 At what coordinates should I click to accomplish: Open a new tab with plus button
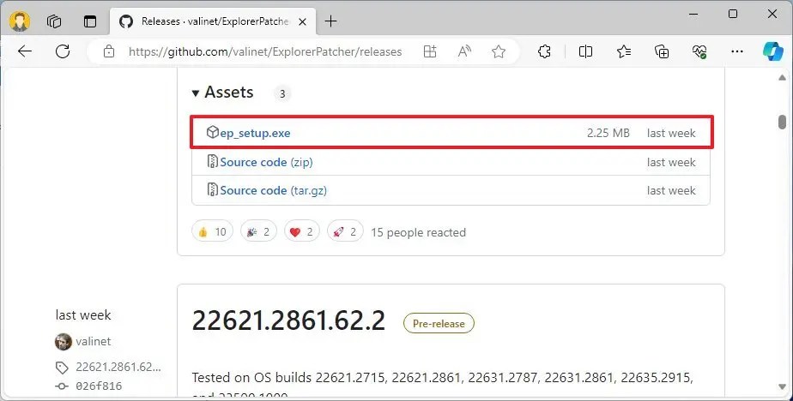[330, 21]
